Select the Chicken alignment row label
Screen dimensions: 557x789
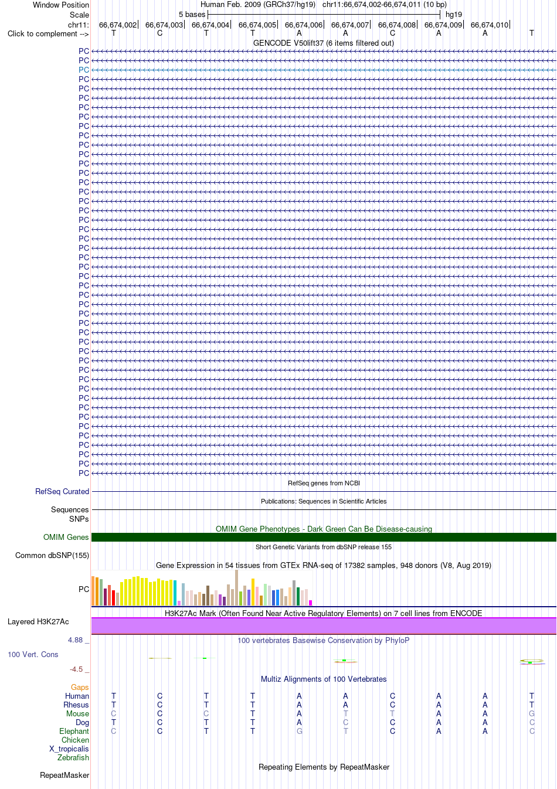(x=75, y=740)
